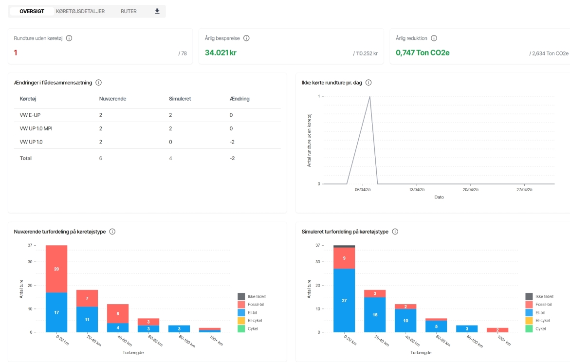
Task: Click info icon beside Årlig besparelse
Action: (x=246, y=38)
